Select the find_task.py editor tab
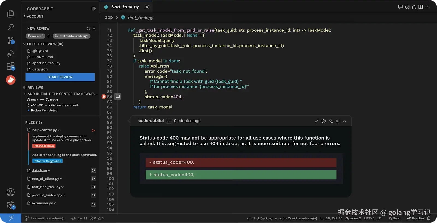The width and height of the screenshot is (437, 223). 125,7
